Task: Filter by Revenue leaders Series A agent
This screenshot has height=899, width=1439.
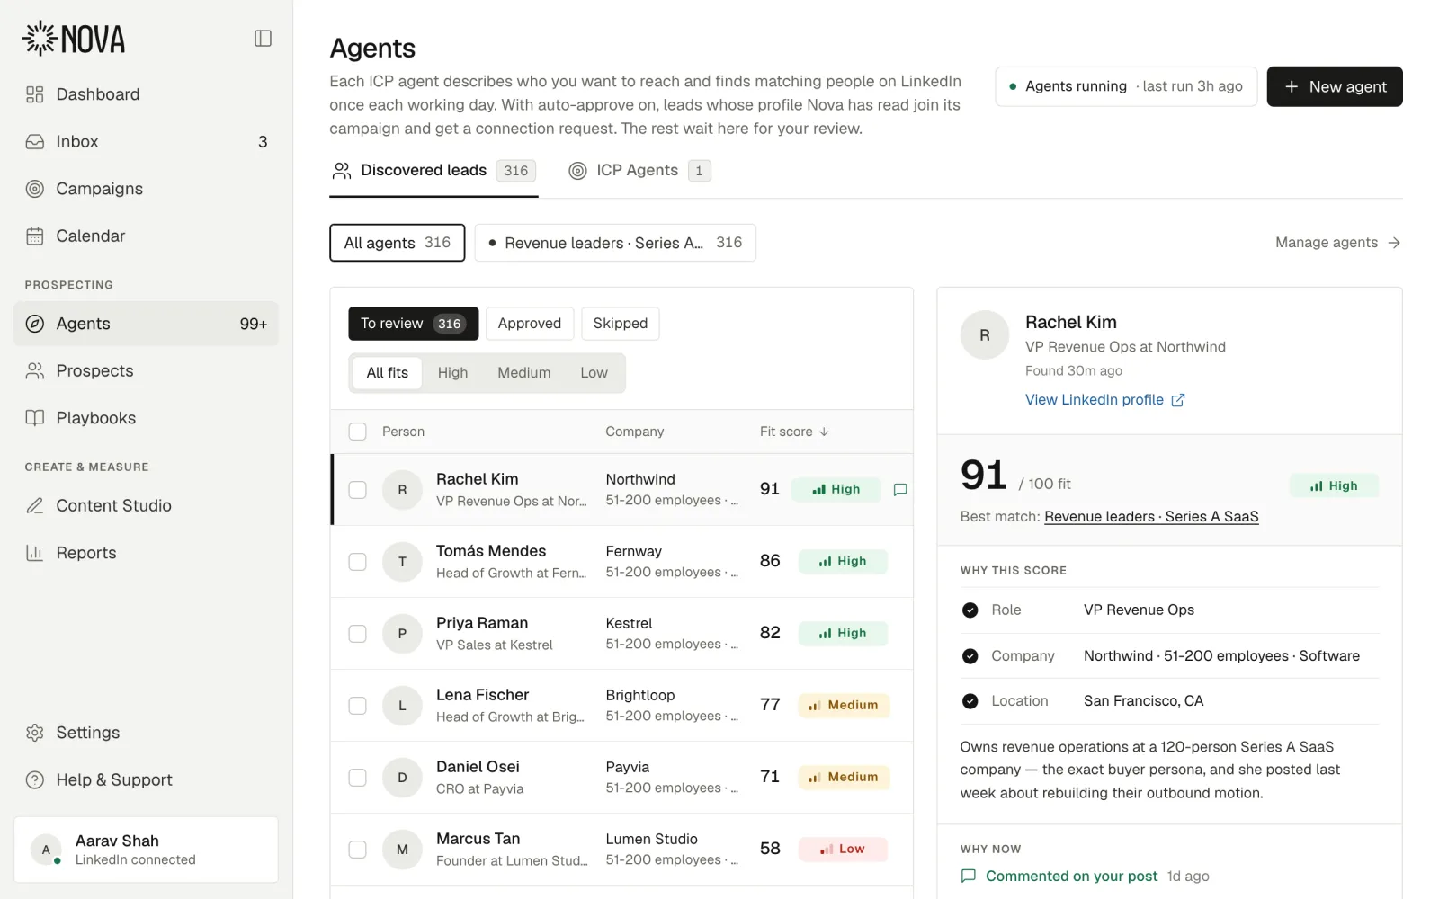Action: tap(615, 243)
